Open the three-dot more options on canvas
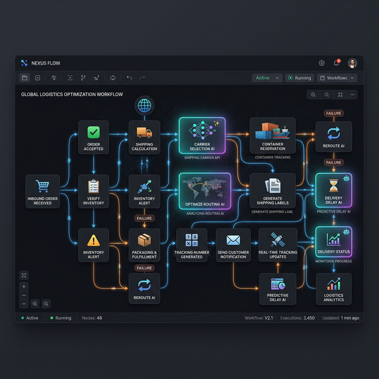Screen dimensions: 379x379 click(352, 94)
